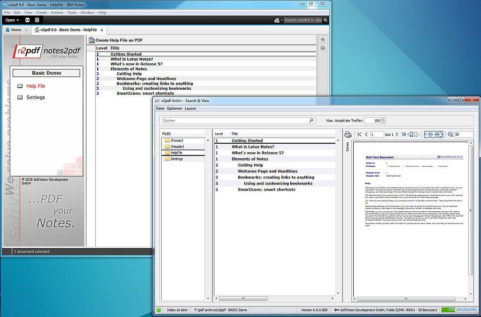
Task: Select 'Welcome Page and Headlines' in Archiv list
Action: [x=275, y=171]
